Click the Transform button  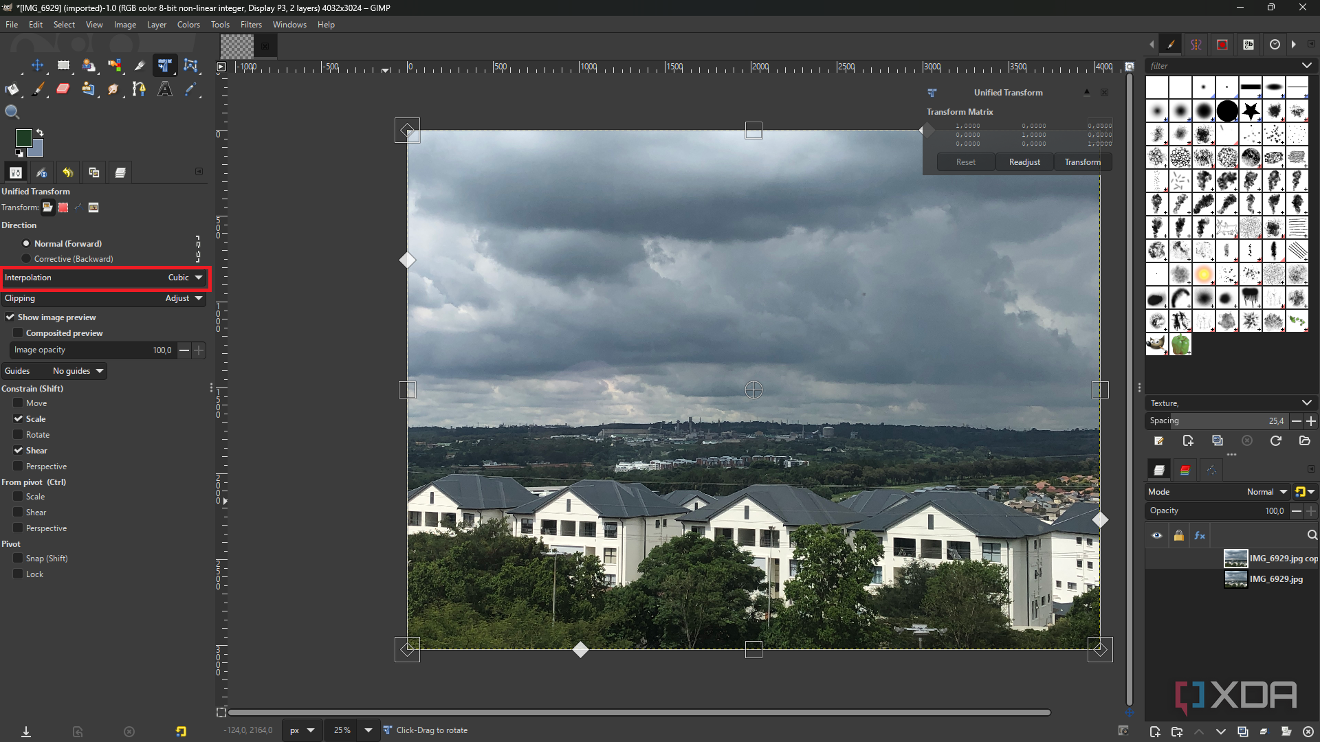tap(1082, 162)
